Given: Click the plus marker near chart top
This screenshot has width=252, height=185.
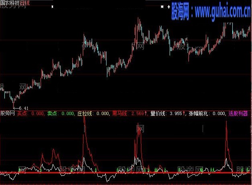Looking at the screenshot, I should [169, 7].
